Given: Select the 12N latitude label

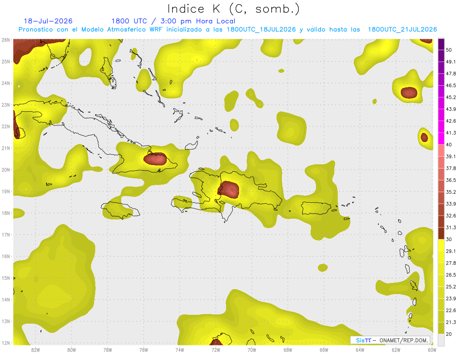Looking at the screenshot, I should click(6, 343).
